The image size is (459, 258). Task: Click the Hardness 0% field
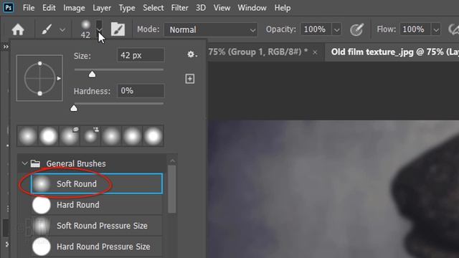pos(141,91)
